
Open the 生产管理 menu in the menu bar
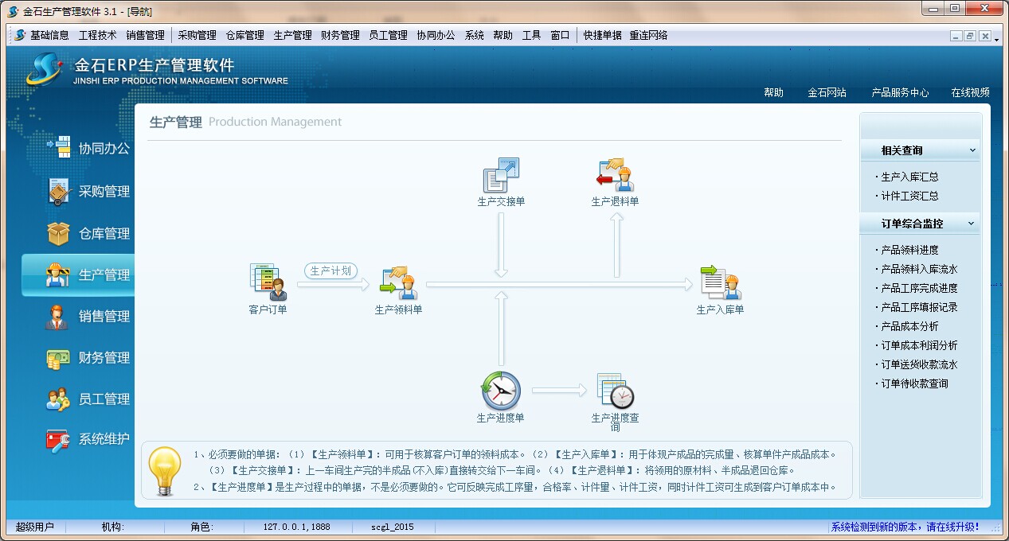pos(292,35)
